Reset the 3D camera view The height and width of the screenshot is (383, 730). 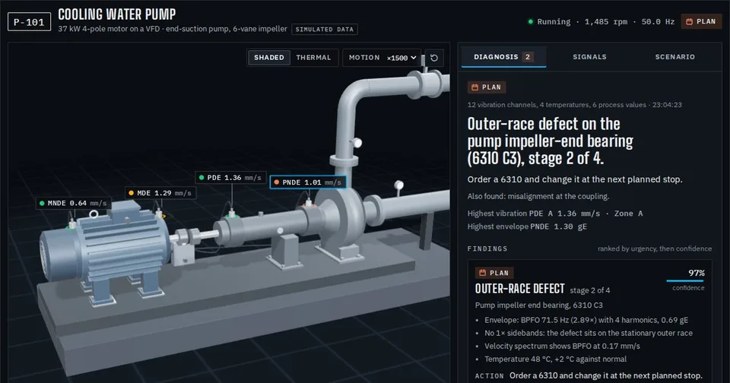pyautogui.click(x=434, y=58)
